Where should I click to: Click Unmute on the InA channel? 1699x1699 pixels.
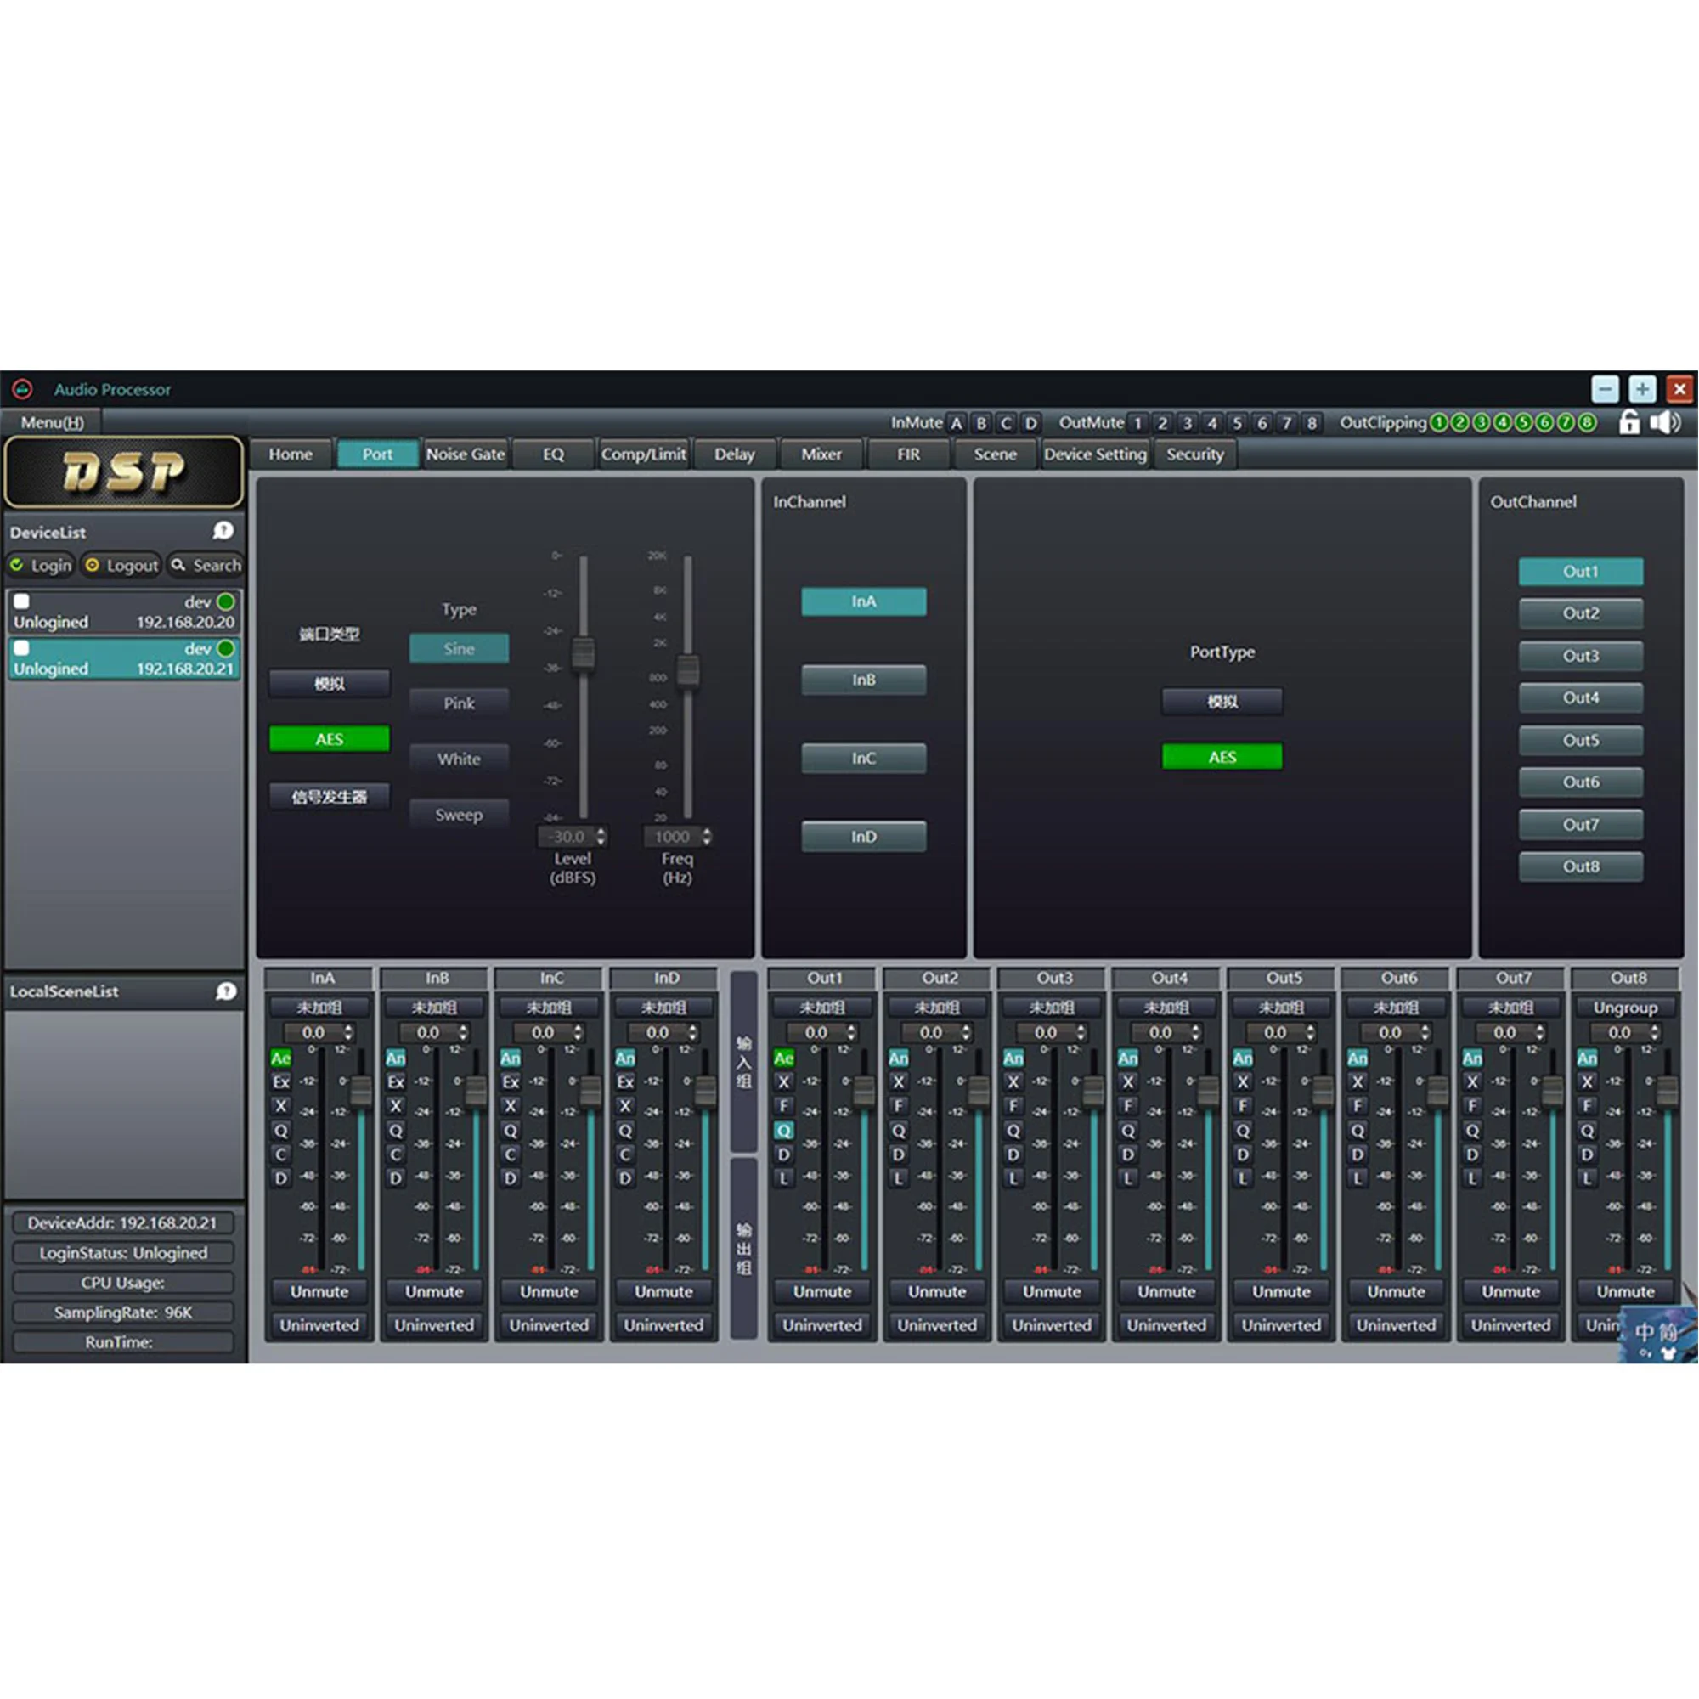[x=320, y=1292]
